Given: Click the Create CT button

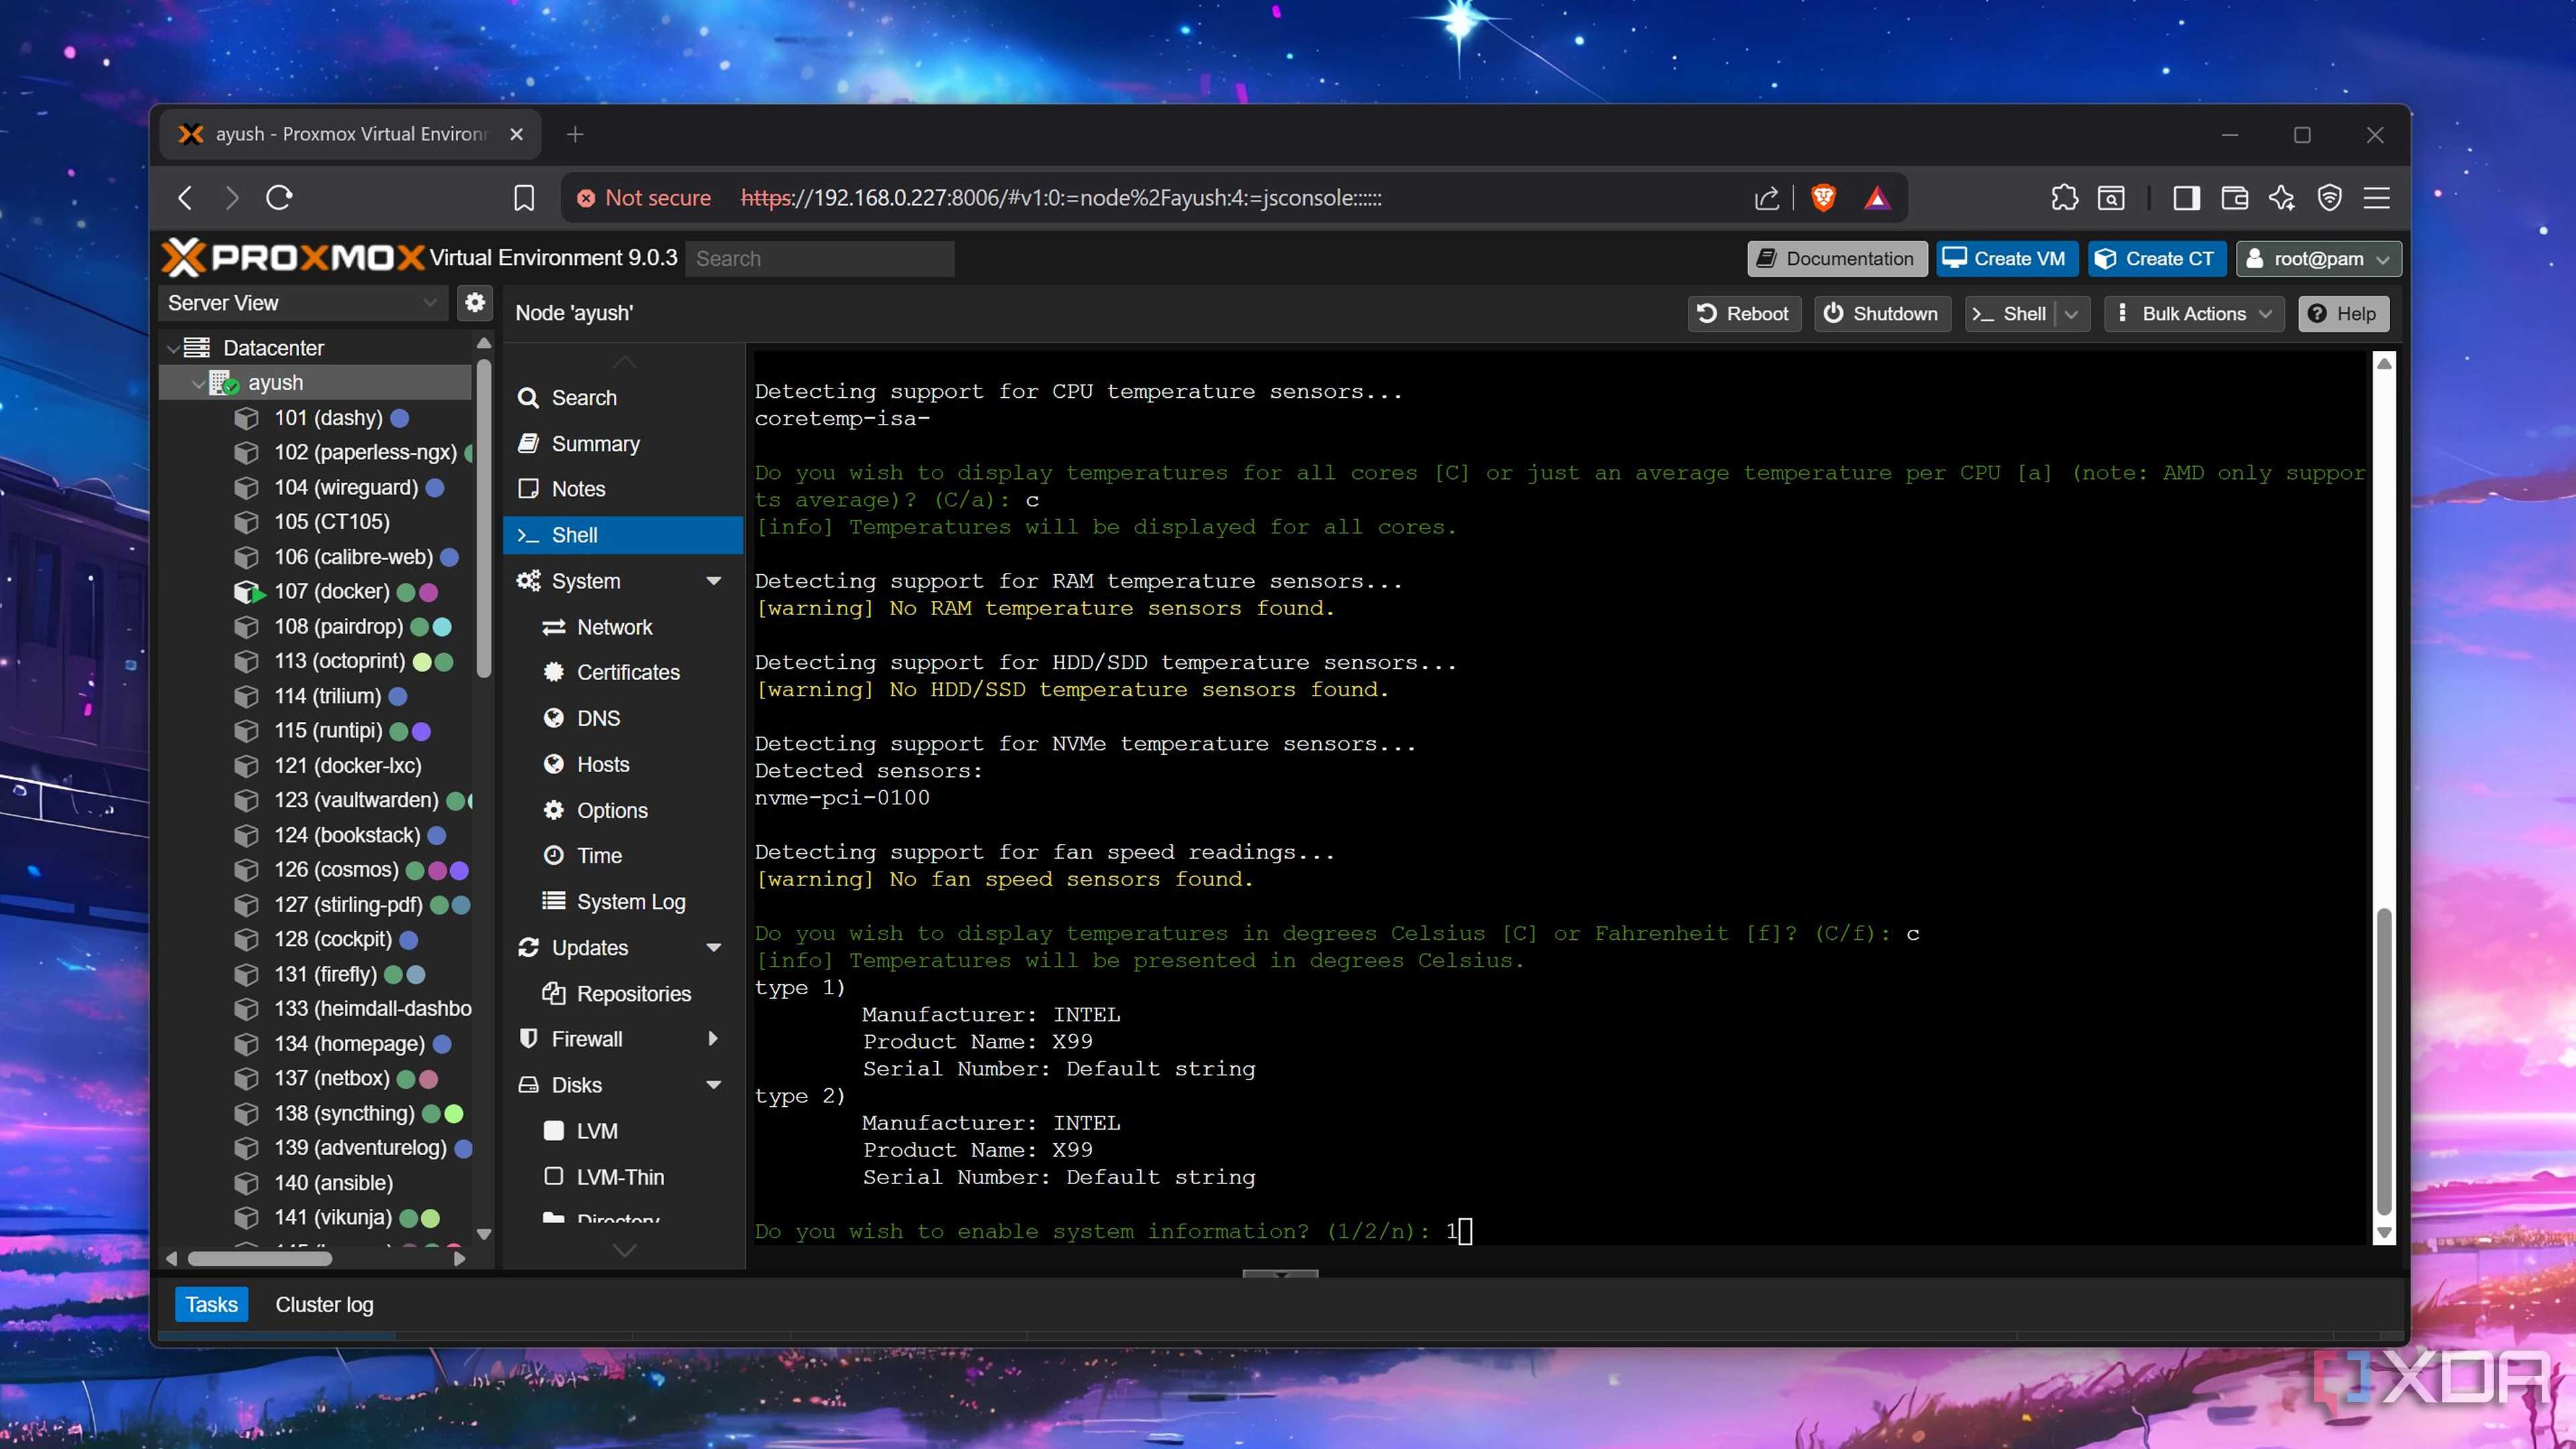Looking at the screenshot, I should pos(2157,259).
